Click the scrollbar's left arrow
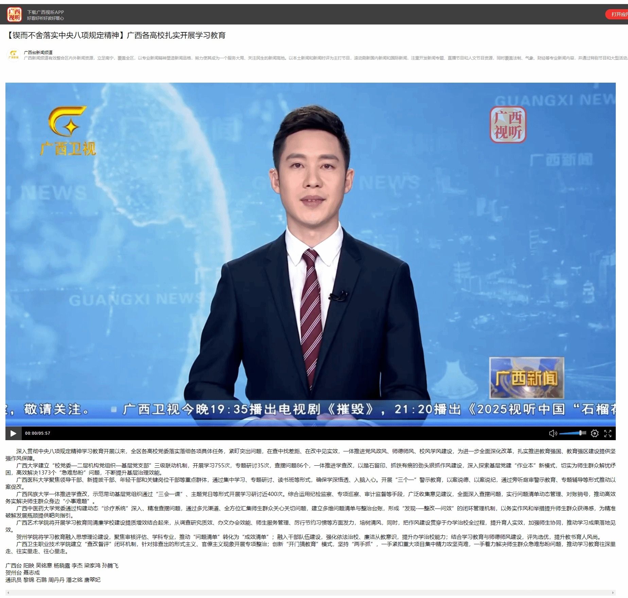 tap(7, 593)
